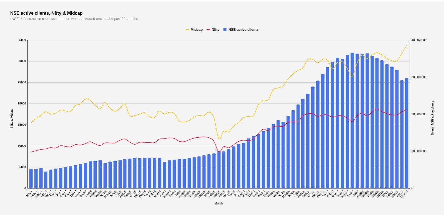
Task: Toggle the Nifty series via its legend label
Action: coord(215,30)
